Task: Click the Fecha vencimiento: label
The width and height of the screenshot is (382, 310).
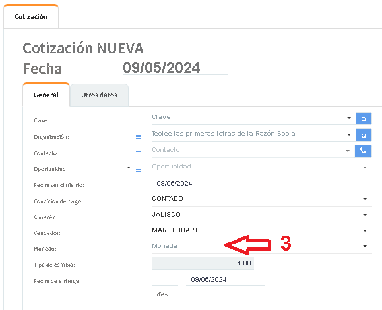Action: pos(59,185)
